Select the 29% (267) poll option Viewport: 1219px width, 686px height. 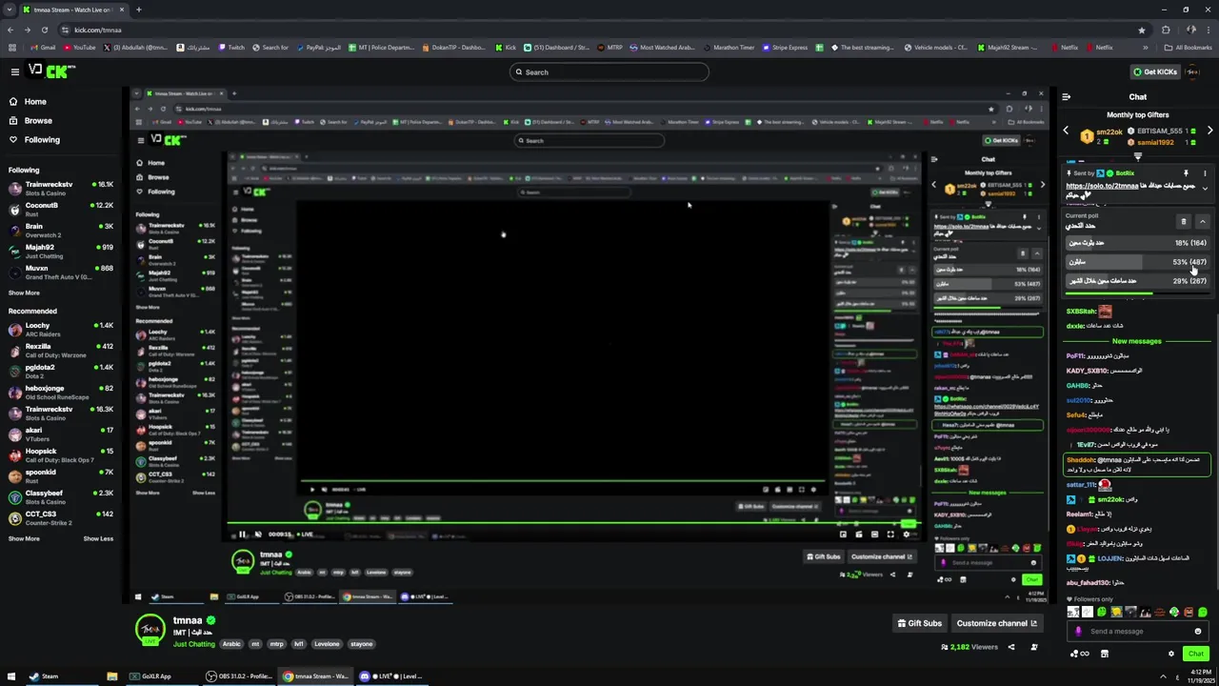[x=1137, y=281]
